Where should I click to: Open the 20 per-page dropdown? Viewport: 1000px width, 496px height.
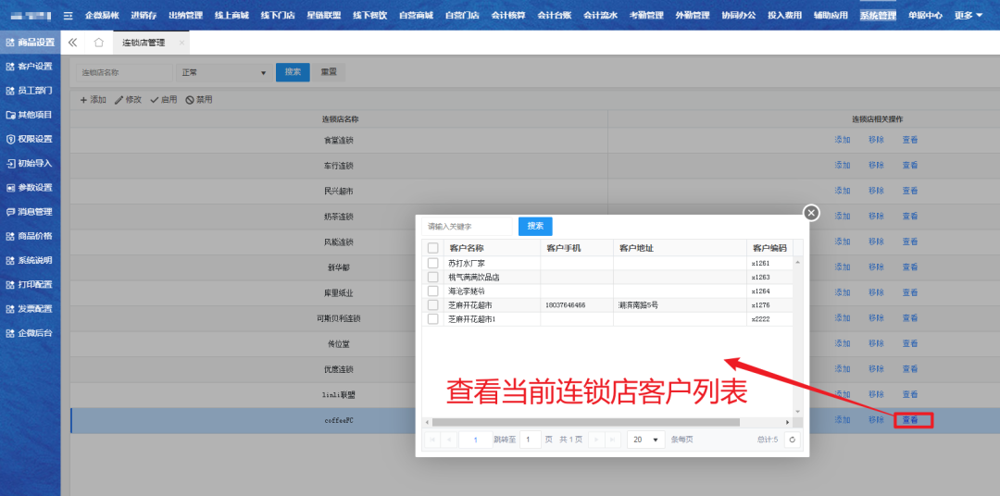click(x=646, y=440)
